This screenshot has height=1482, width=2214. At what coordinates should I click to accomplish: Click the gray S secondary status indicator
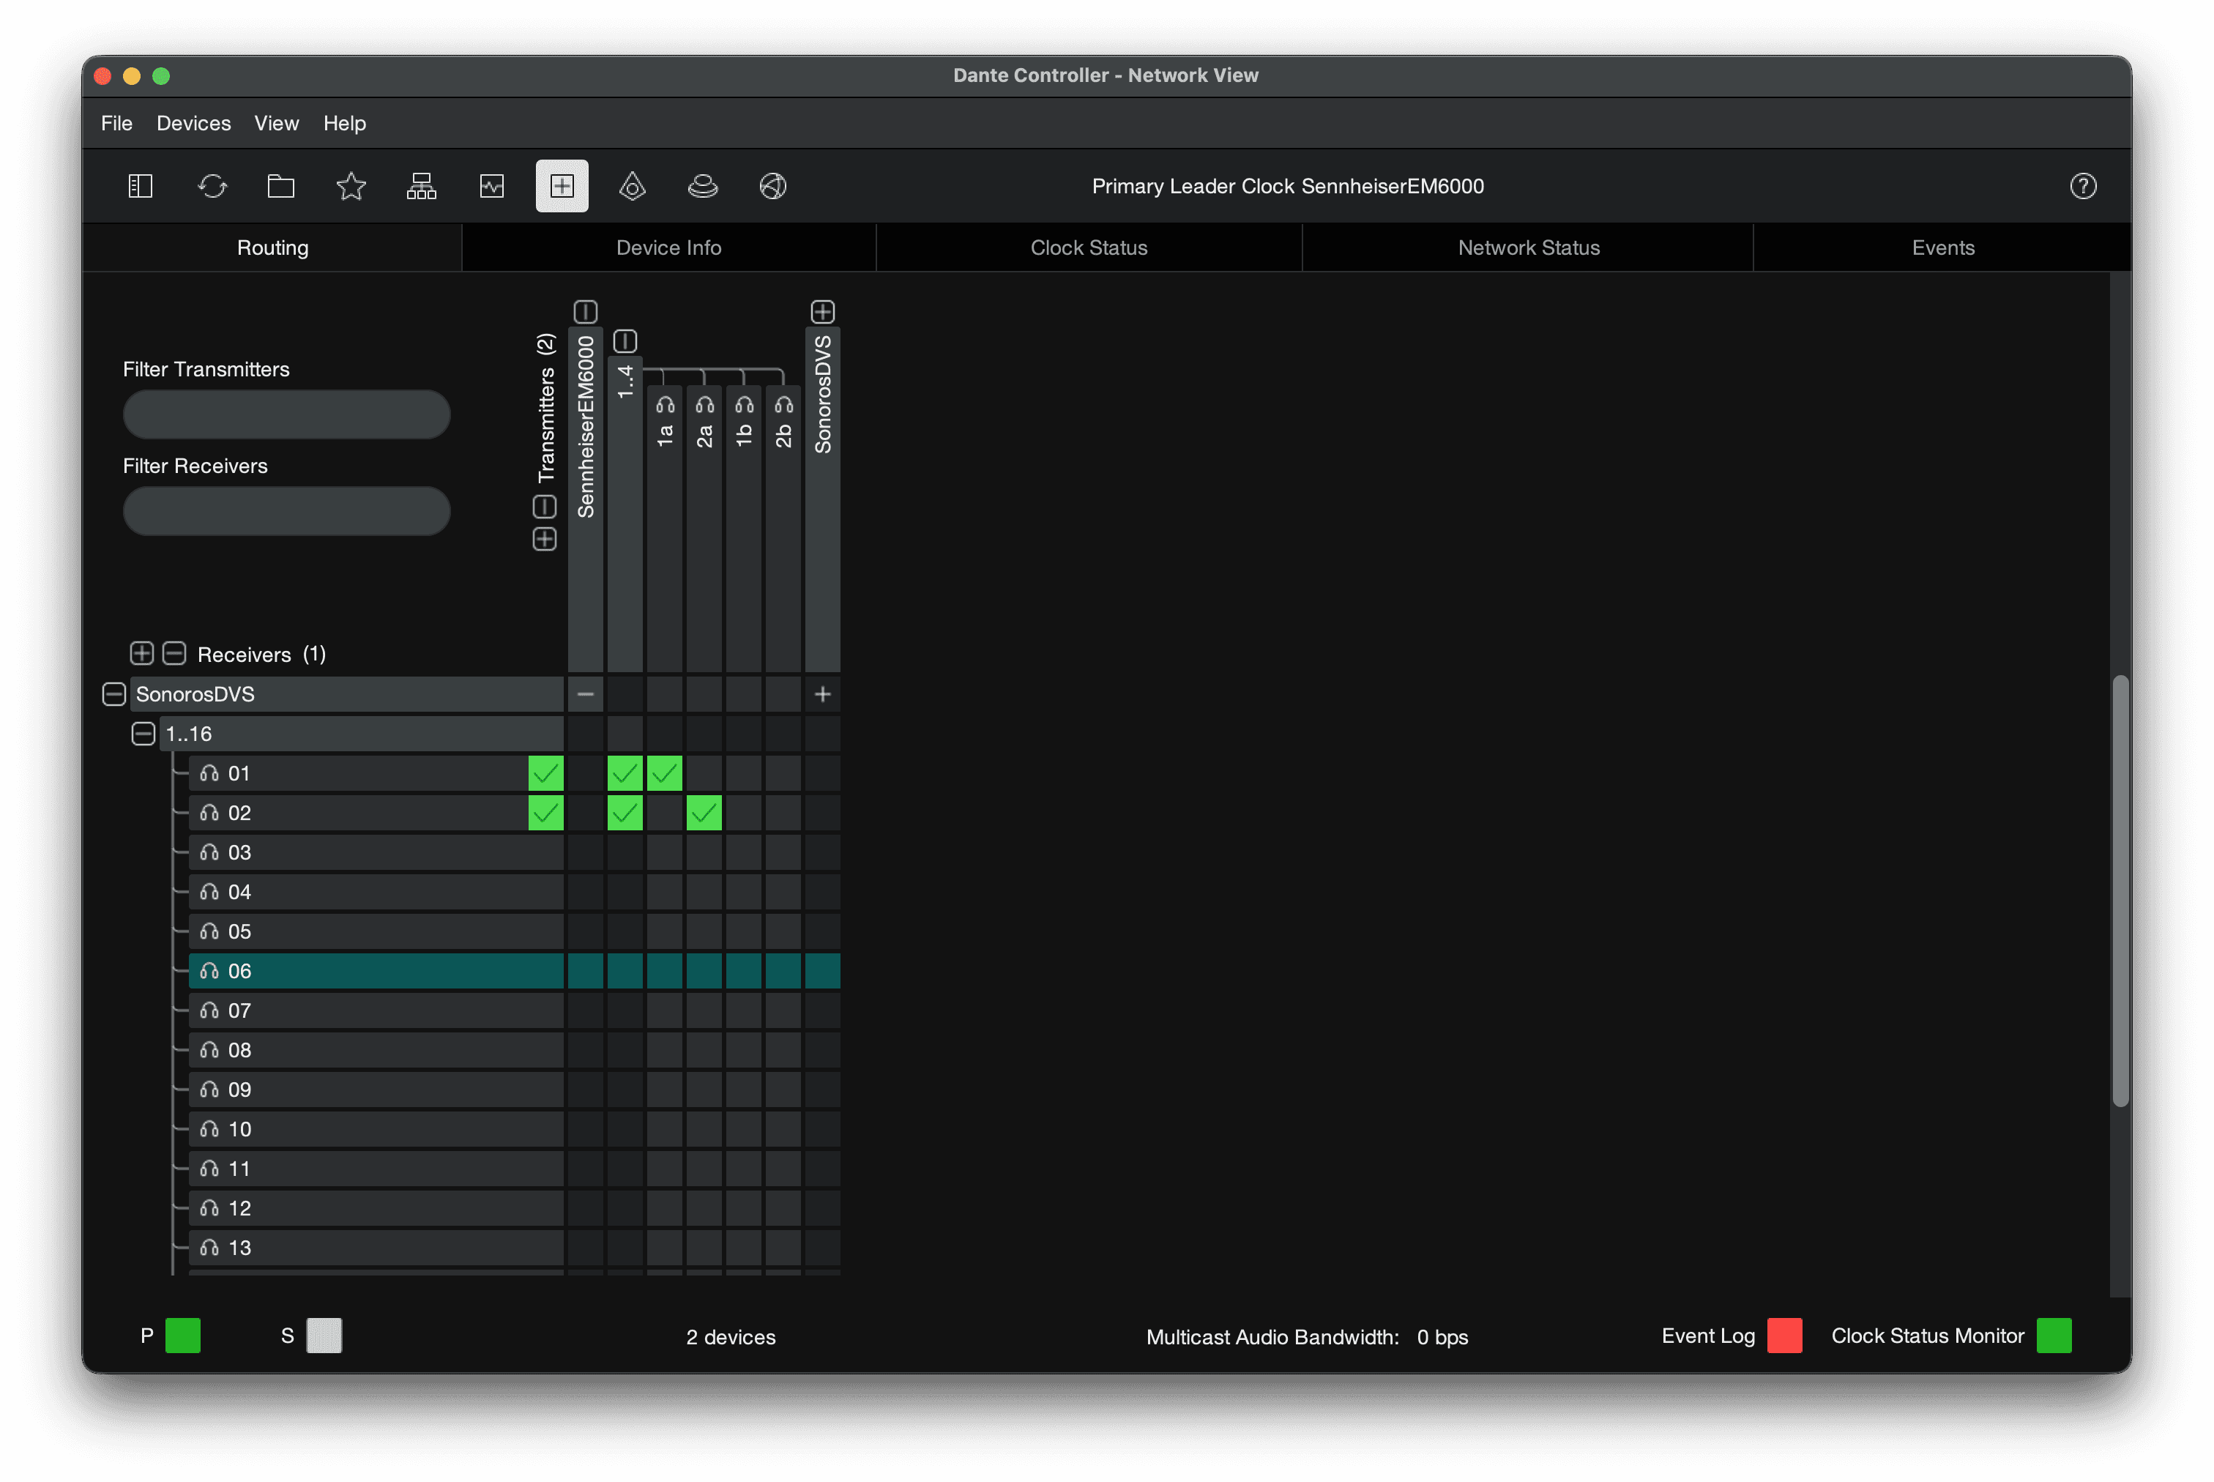[x=324, y=1336]
